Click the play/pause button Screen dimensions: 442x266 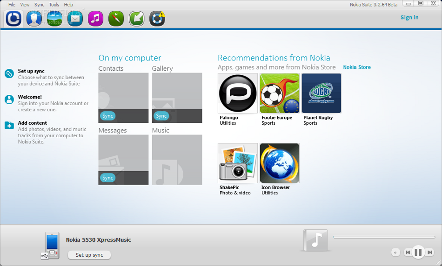pos(418,252)
